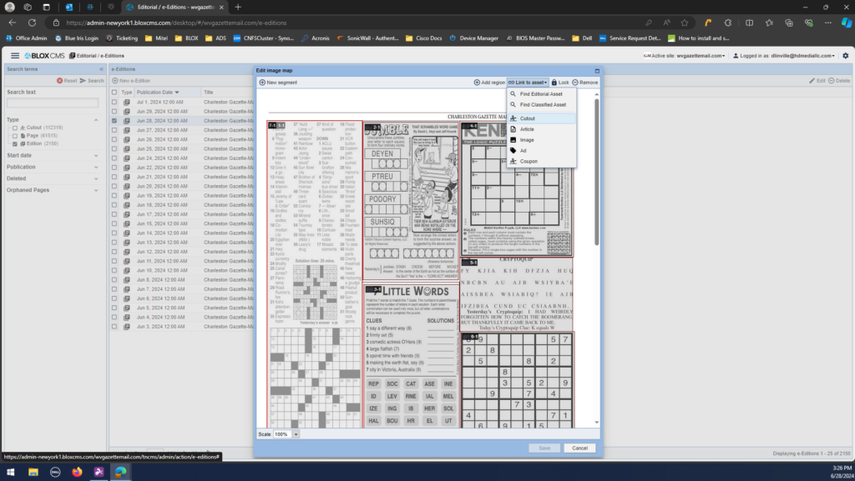Open the Active site dropdown

point(685,55)
